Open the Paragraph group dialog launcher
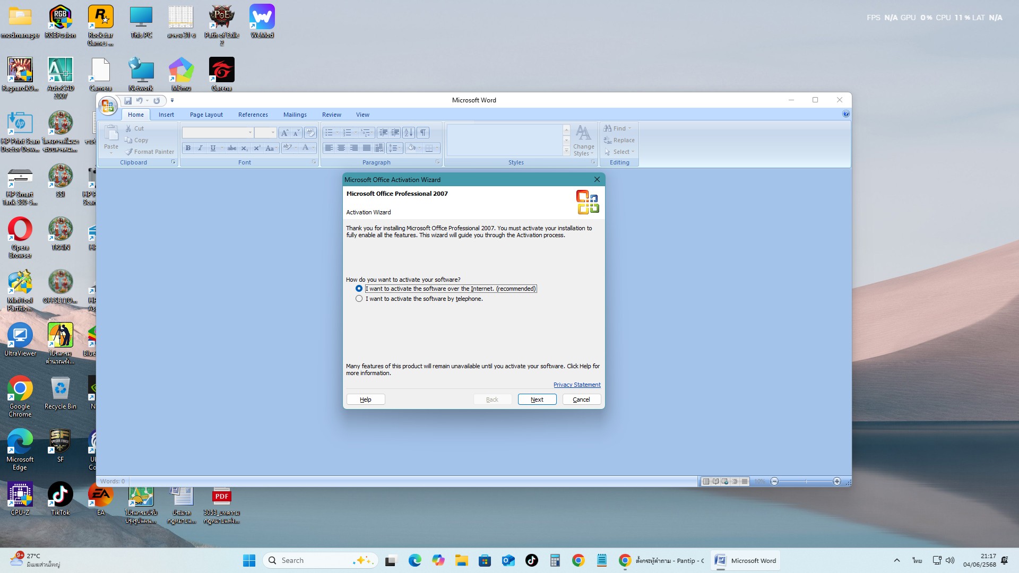The height and width of the screenshot is (573, 1019). [x=438, y=162]
